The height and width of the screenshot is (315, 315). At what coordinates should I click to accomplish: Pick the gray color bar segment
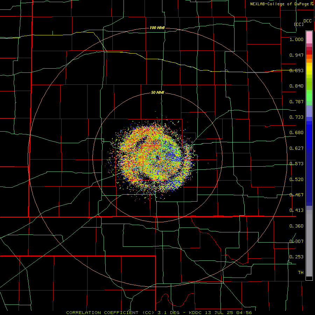[309, 243]
